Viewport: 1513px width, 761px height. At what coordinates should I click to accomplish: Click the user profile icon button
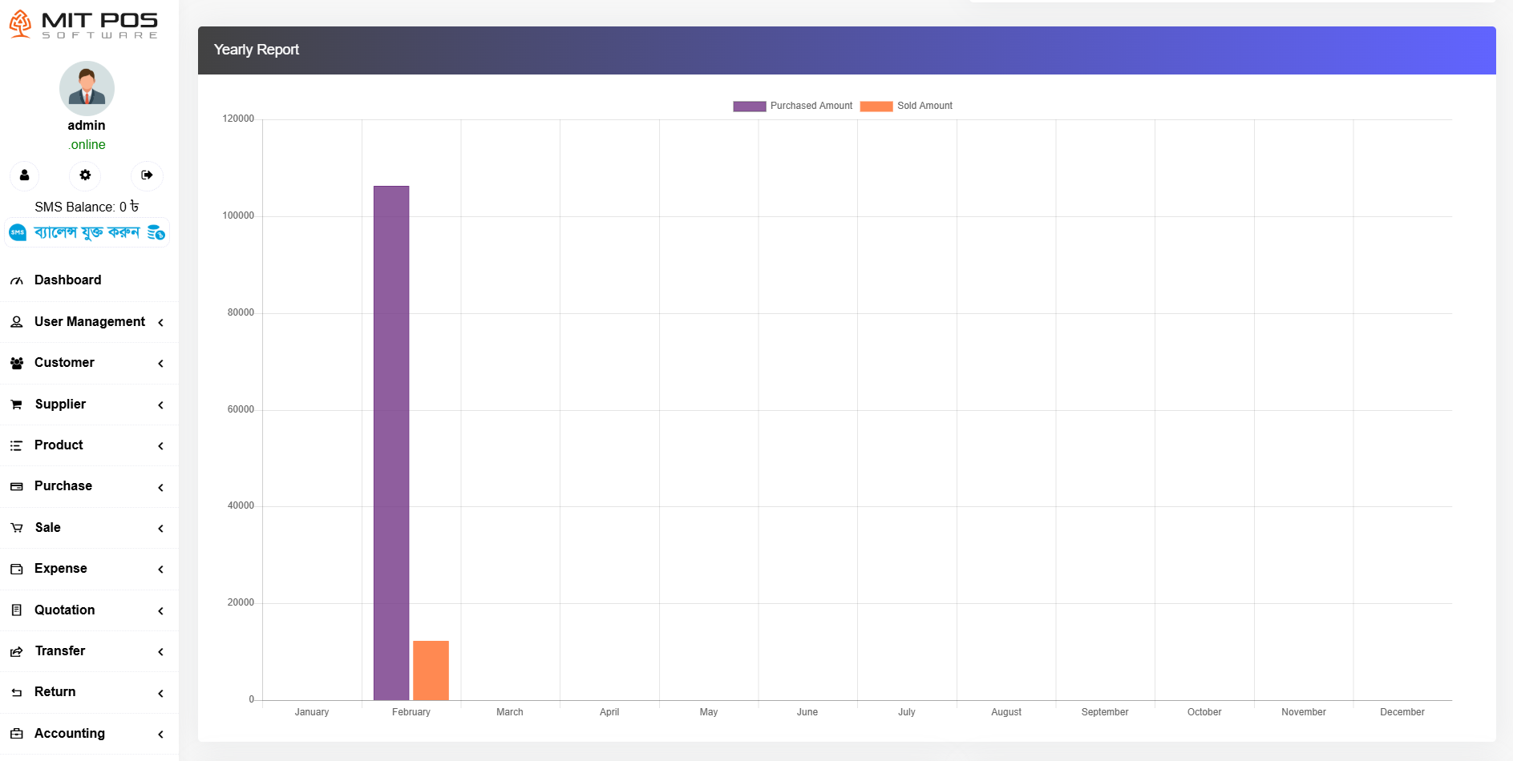tap(24, 175)
